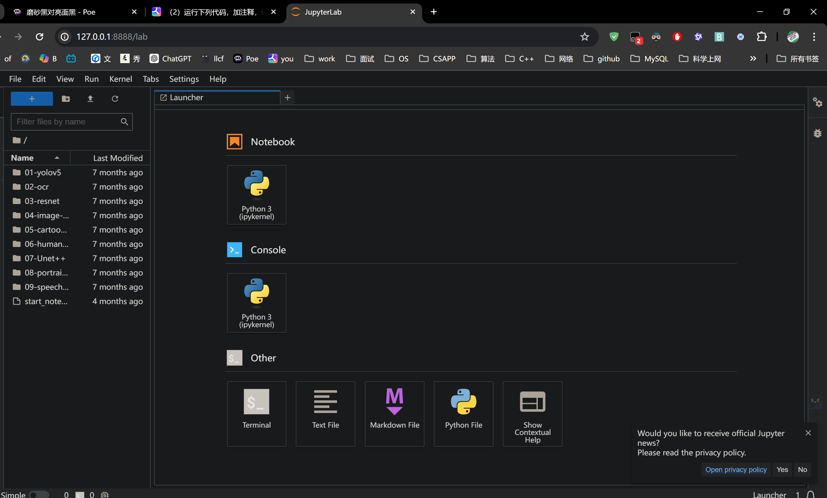Open Show Contextual Help
Image resolution: width=827 pixels, height=498 pixels.
[532, 414]
